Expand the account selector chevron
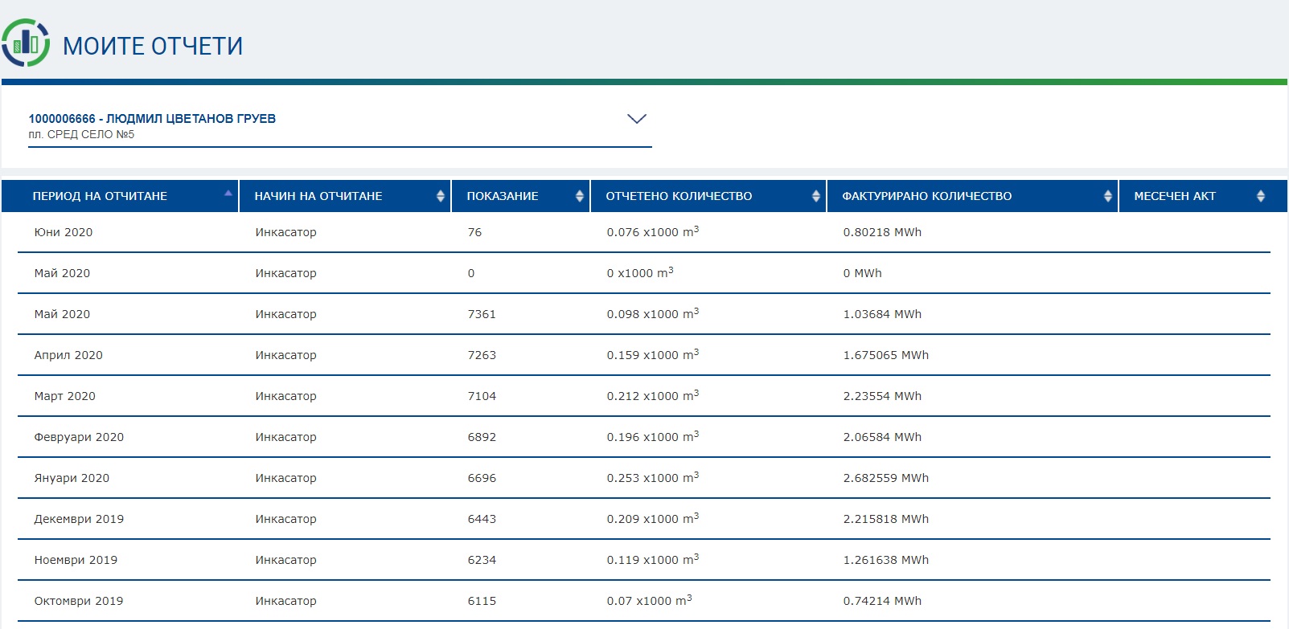Image resolution: width=1289 pixels, height=629 pixels. click(x=636, y=119)
